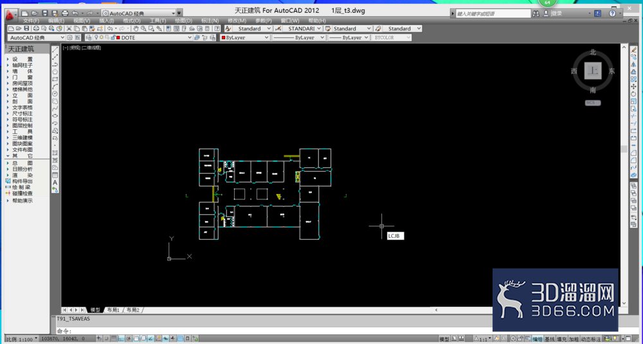Click the Help question mark in title bar
This screenshot has width=643, height=344.
point(612,14)
